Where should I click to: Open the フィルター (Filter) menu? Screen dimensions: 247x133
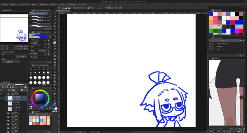click(62, 5)
